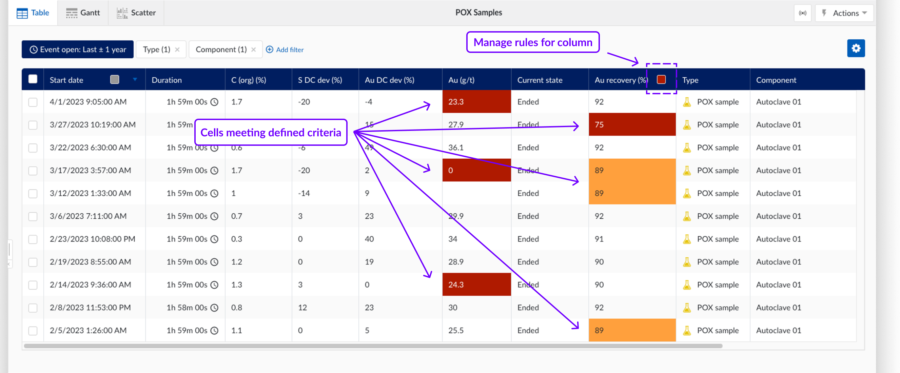Click the flask icon beside the first POX sample
Screen dimensions: 900x373
click(x=687, y=102)
